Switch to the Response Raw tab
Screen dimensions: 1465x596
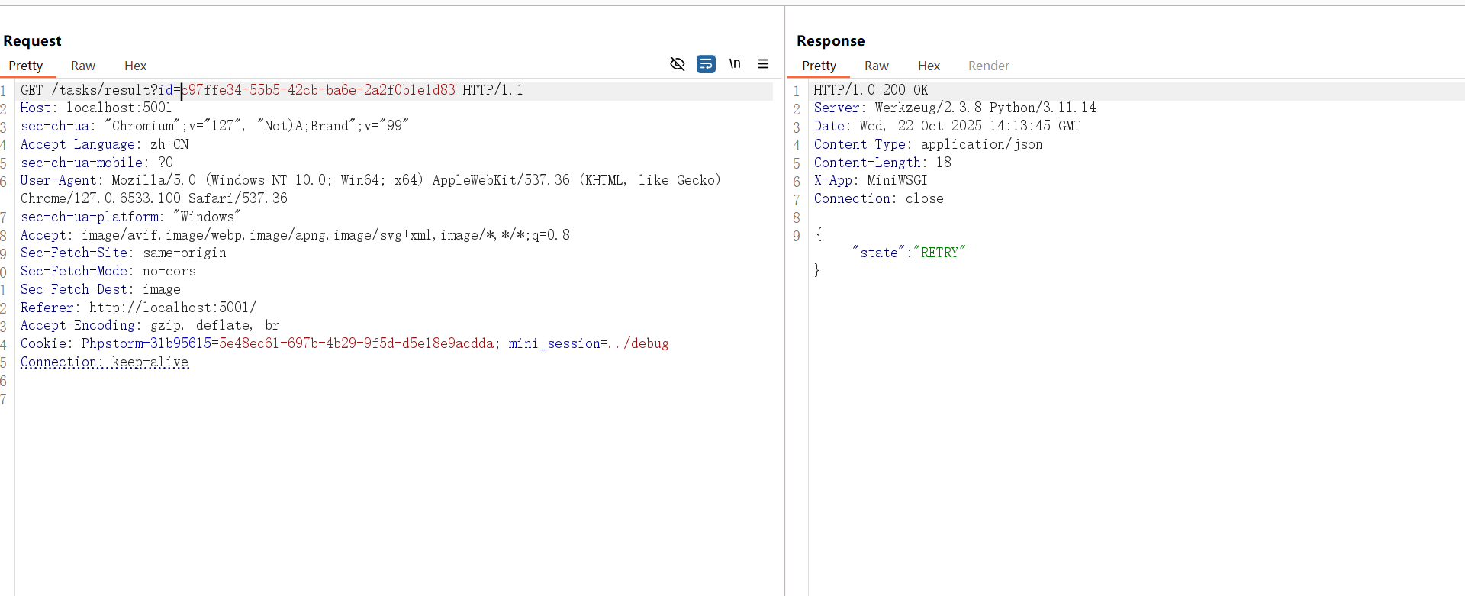[876, 66]
